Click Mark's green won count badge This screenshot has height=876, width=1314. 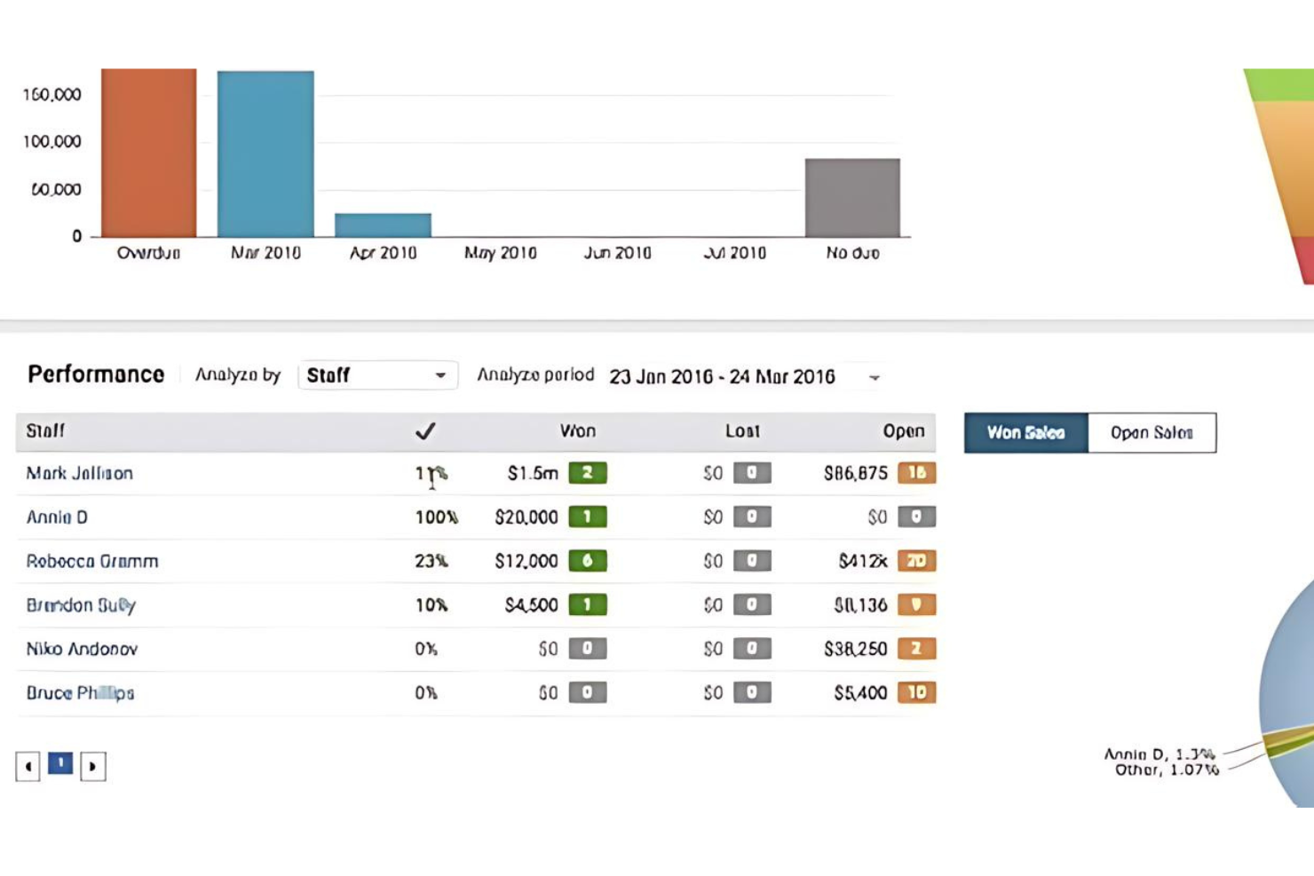(588, 473)
